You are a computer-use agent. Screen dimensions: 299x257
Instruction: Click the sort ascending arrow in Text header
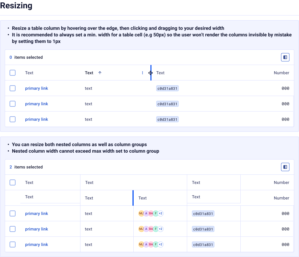pos(100,73)
